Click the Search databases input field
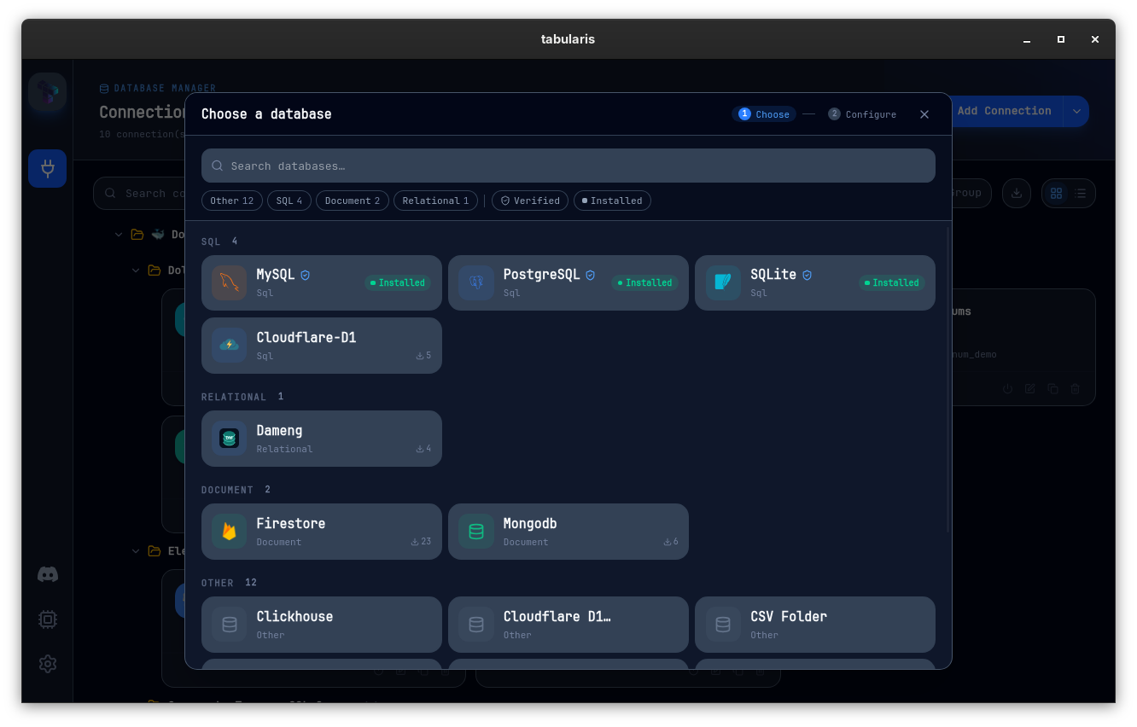 click(568, 166)
